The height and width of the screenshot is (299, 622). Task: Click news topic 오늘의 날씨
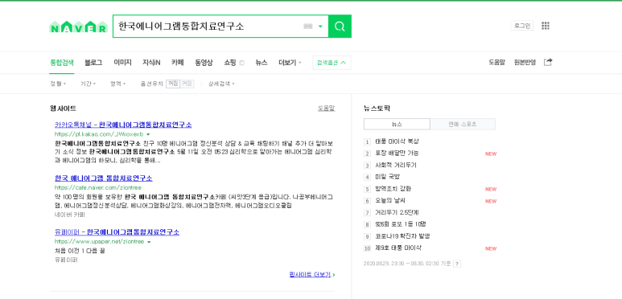coord(390,201)
